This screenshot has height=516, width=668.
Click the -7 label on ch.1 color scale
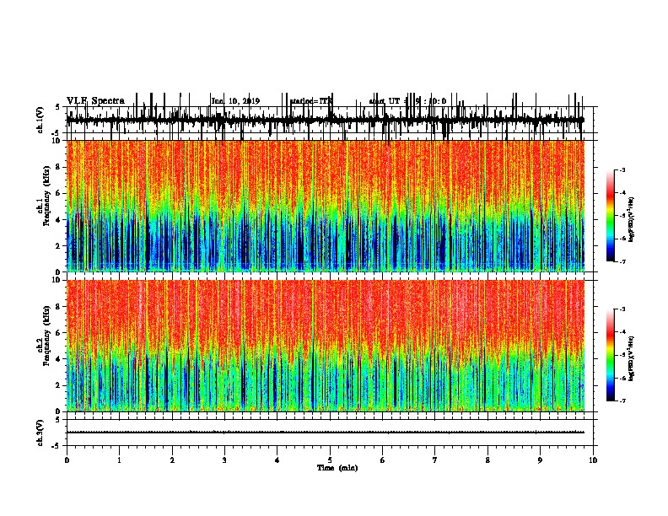coord(622,261)
